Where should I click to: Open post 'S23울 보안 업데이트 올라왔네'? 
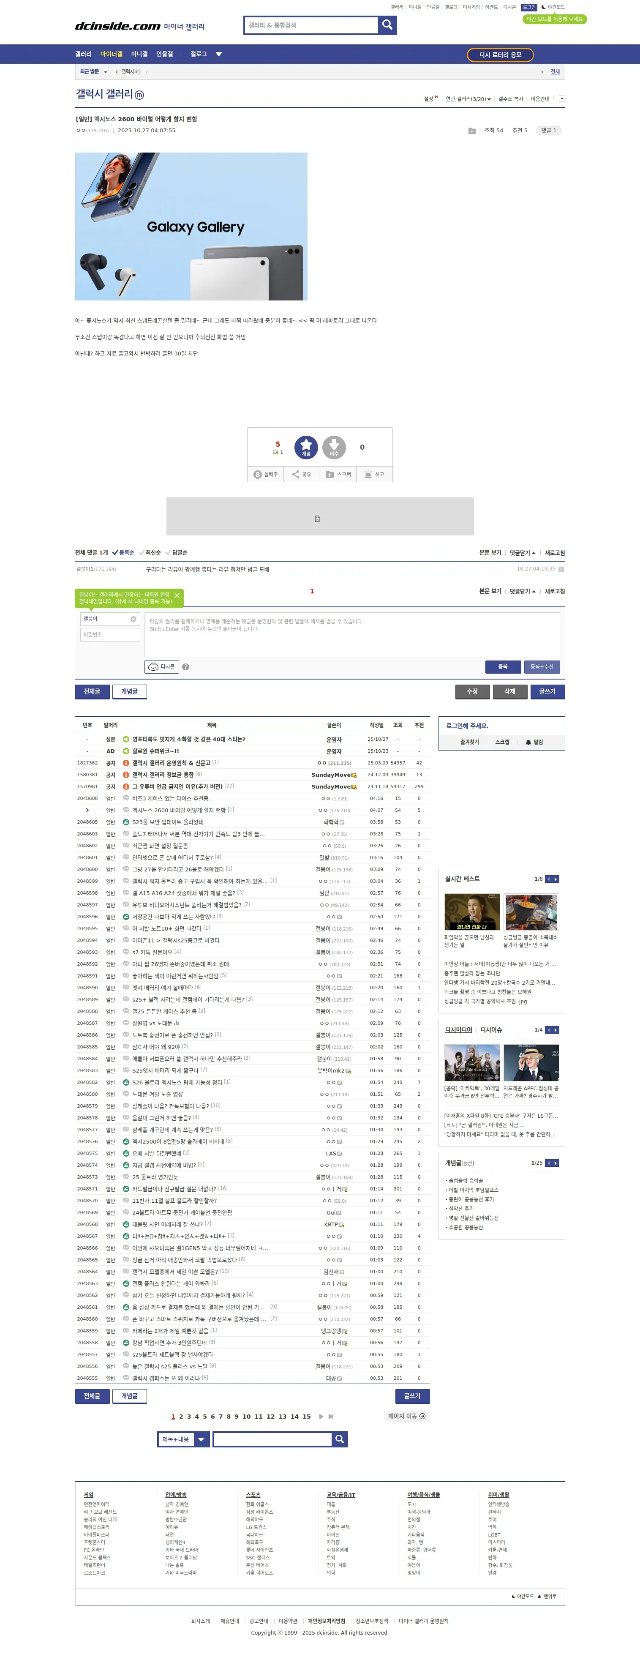[x=167, y=822]
